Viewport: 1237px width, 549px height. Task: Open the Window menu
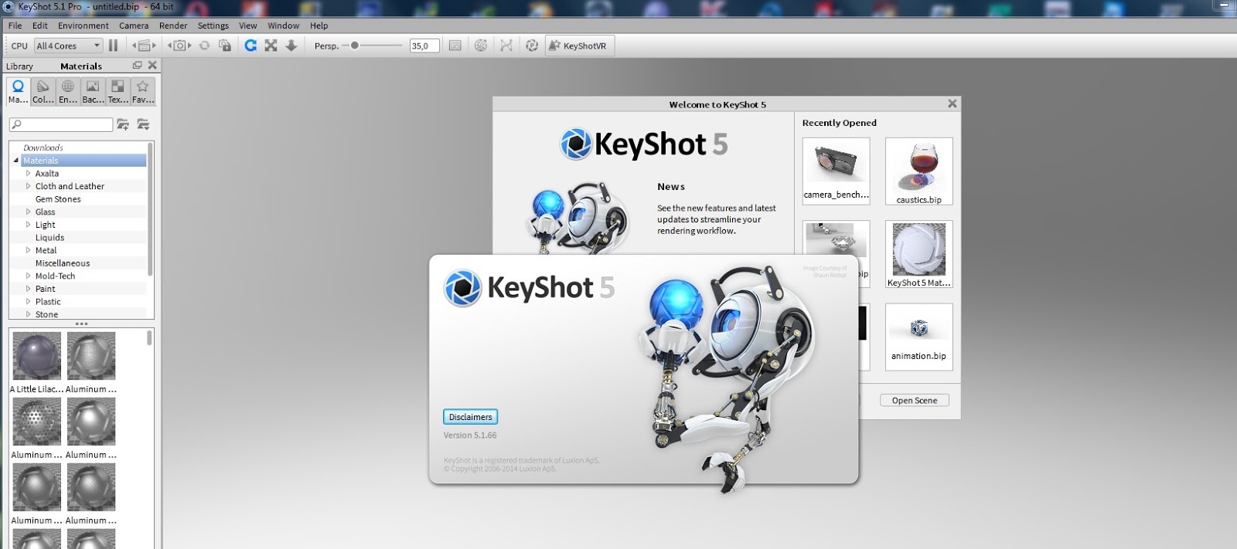pos(284,25)
